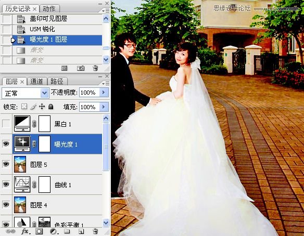The image size is (304, 236).
Task: Create a new layer group folder
Action: [x=67, y=231]
